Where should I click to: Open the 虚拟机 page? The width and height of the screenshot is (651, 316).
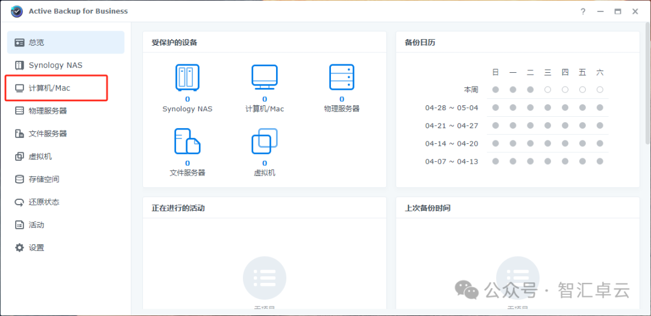coord(66,156)
